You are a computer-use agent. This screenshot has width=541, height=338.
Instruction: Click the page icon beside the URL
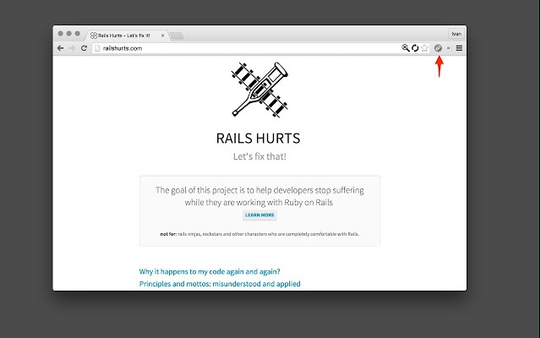pyautogui.click(x=98, y=48)
